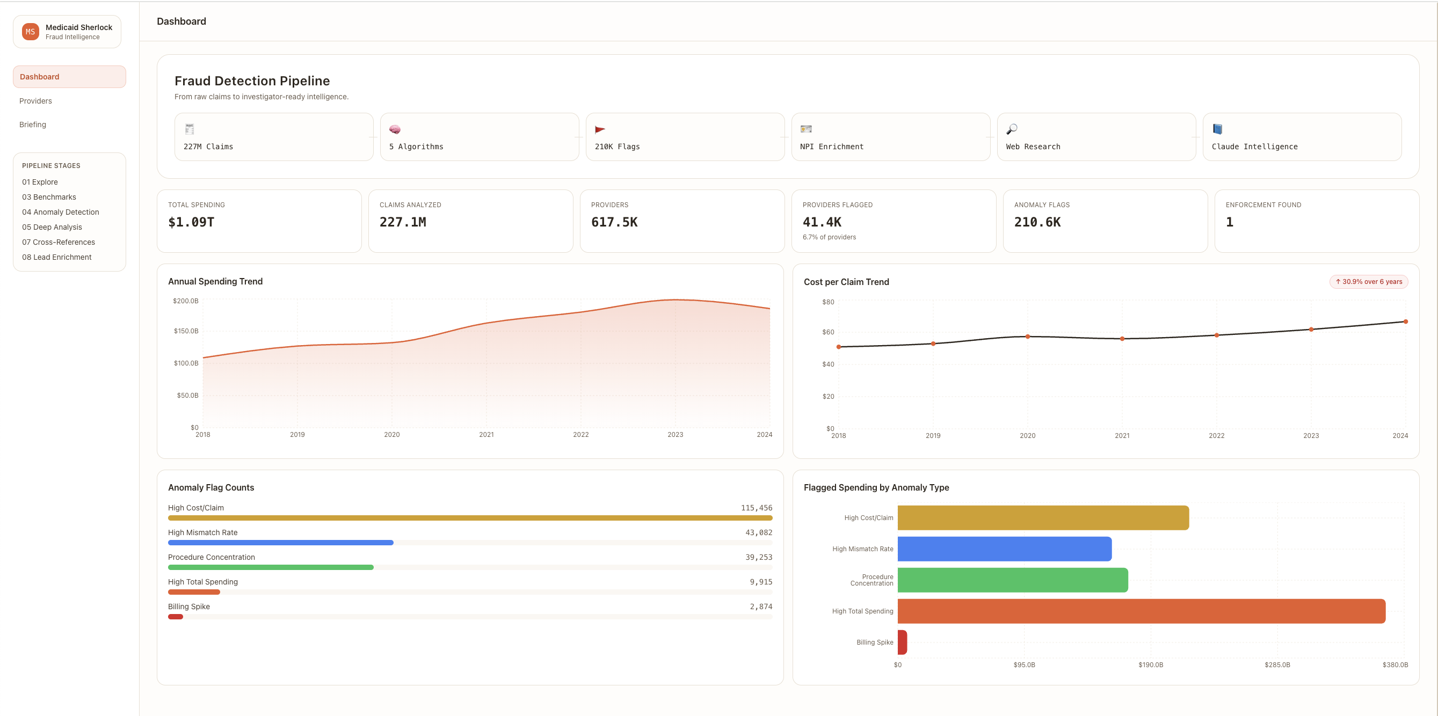Click the 30.9% over 6 years badge
This screenshot has width=1438, height=716.
click(x=1369, y=282)
